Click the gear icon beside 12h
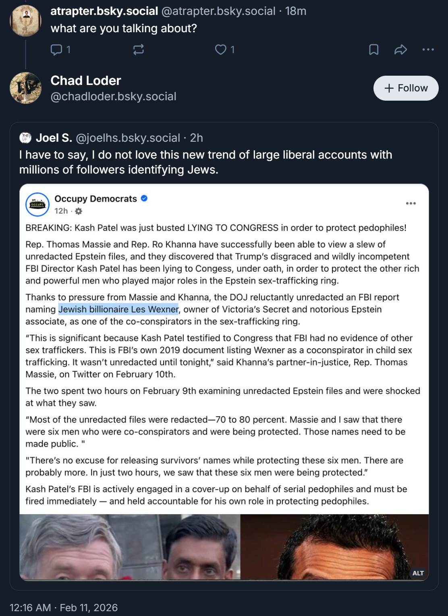 [79, 211]
